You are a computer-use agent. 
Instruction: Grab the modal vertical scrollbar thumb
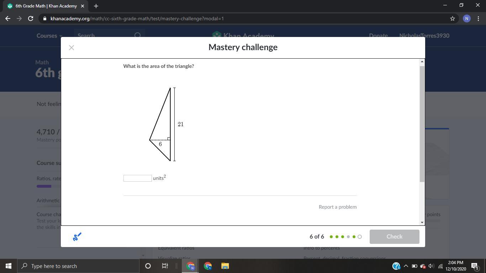click(422, 124)
